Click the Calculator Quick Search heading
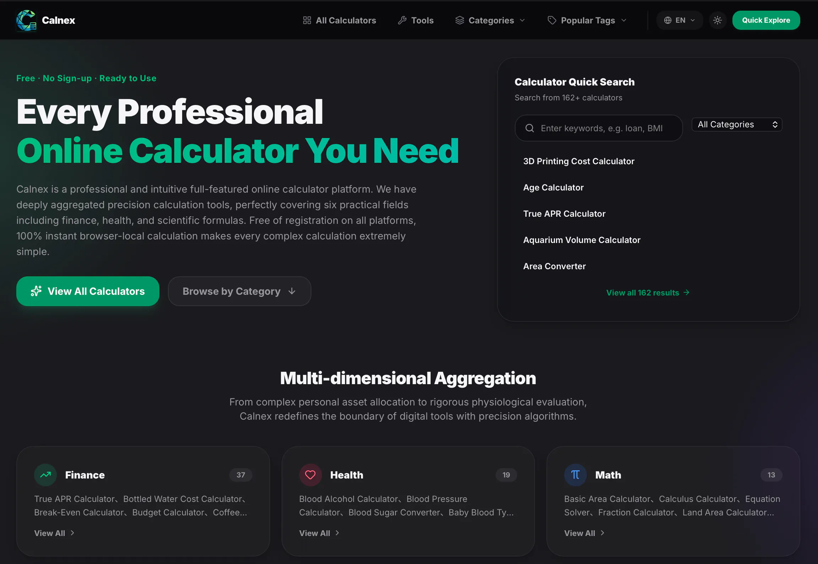 [x=574, y=82]
